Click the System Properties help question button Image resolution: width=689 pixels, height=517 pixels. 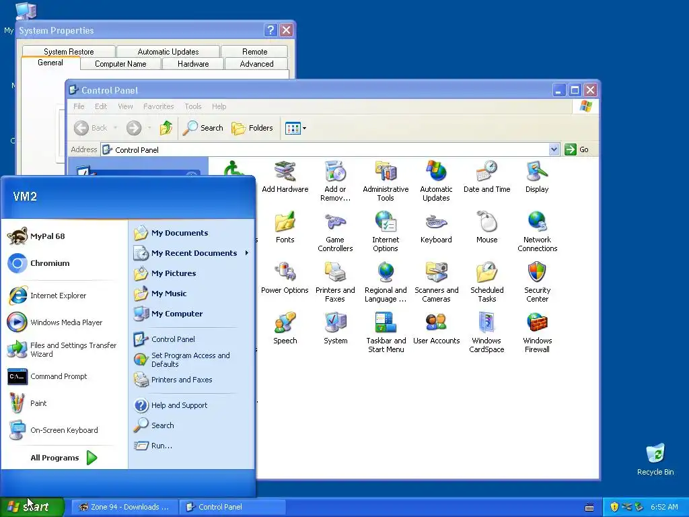[x=270, y=30]
